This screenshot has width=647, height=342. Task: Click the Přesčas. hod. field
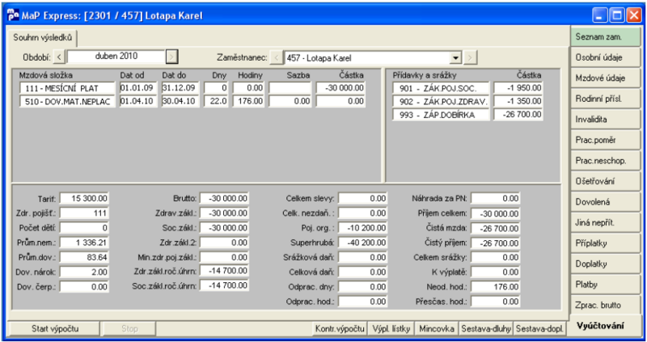pyautogui.click(x=496, y=302)
